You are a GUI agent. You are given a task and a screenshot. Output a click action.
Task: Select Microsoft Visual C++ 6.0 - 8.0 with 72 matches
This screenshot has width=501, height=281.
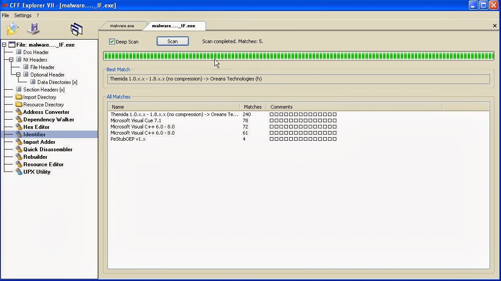pos(298,127)
